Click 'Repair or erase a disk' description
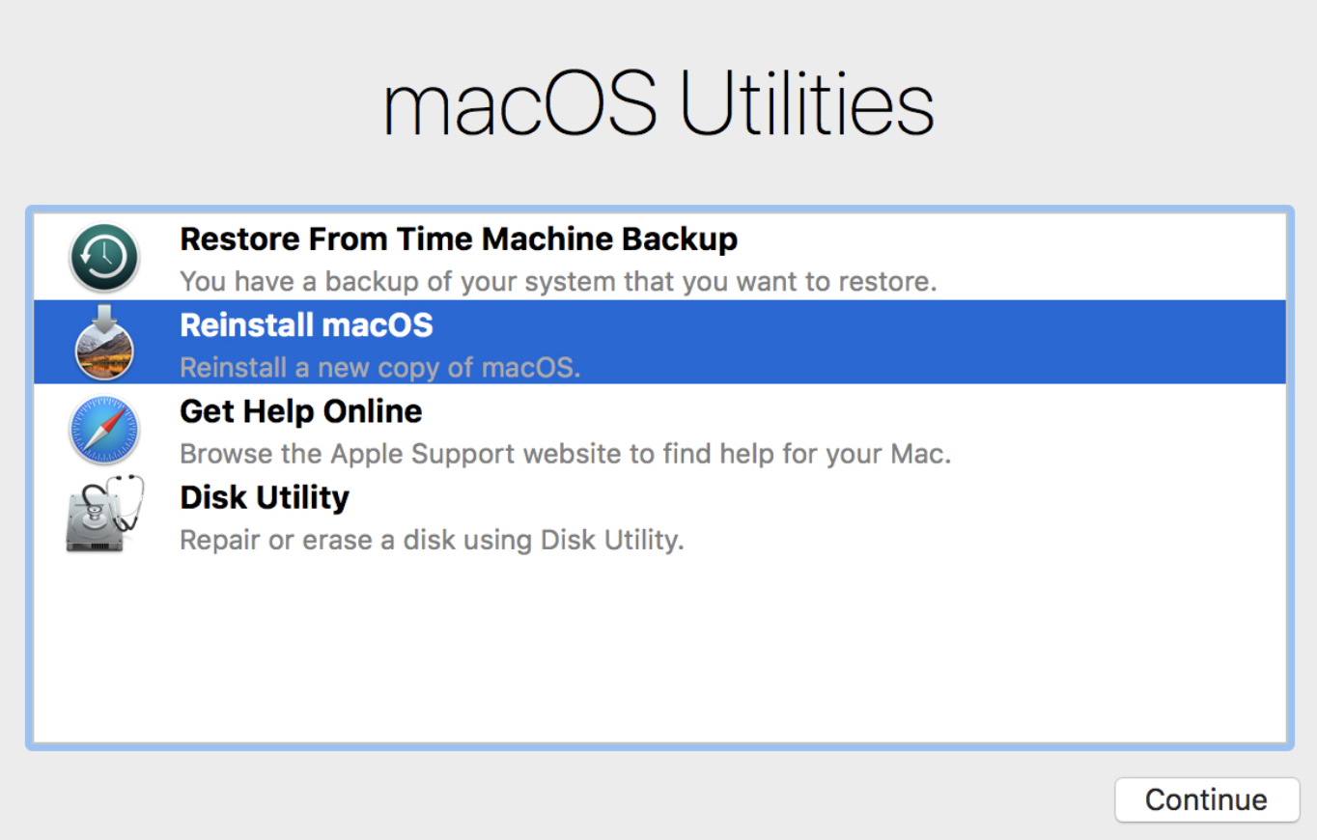This screenshot has width=1317, height=840. click(432, 540)
